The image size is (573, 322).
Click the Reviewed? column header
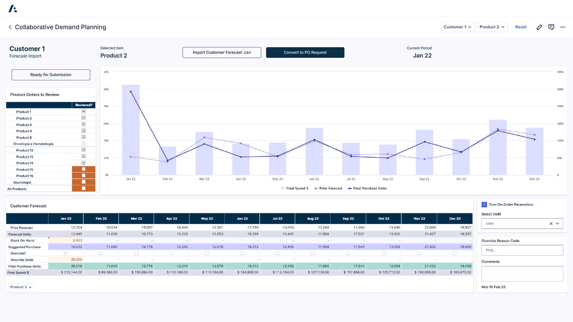click(84, 105)
